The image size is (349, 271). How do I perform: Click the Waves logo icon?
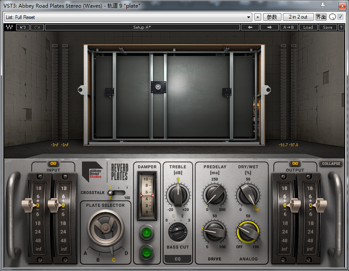coord(9,27)
